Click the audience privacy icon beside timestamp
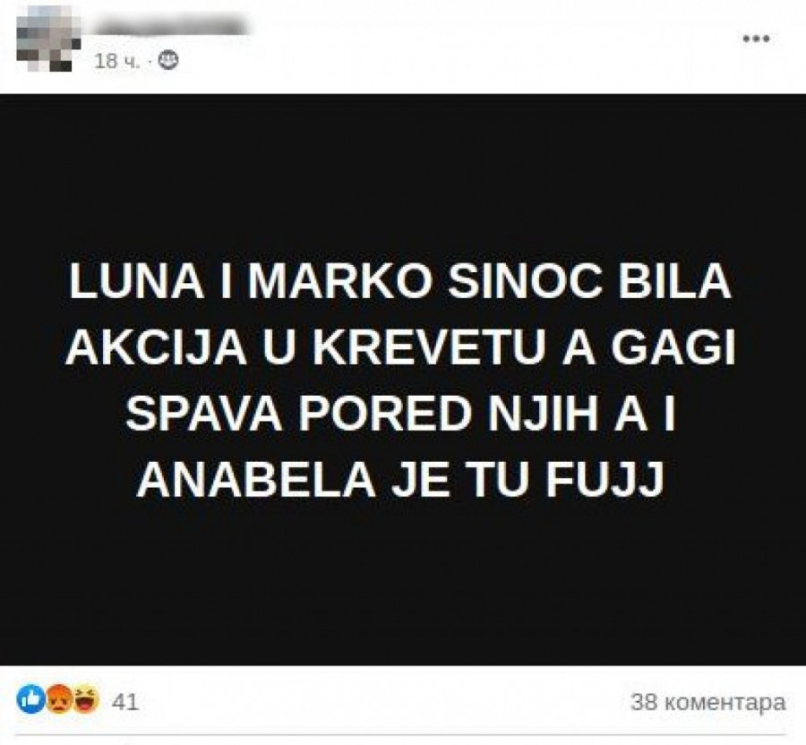806x745 pixels. 167,61
